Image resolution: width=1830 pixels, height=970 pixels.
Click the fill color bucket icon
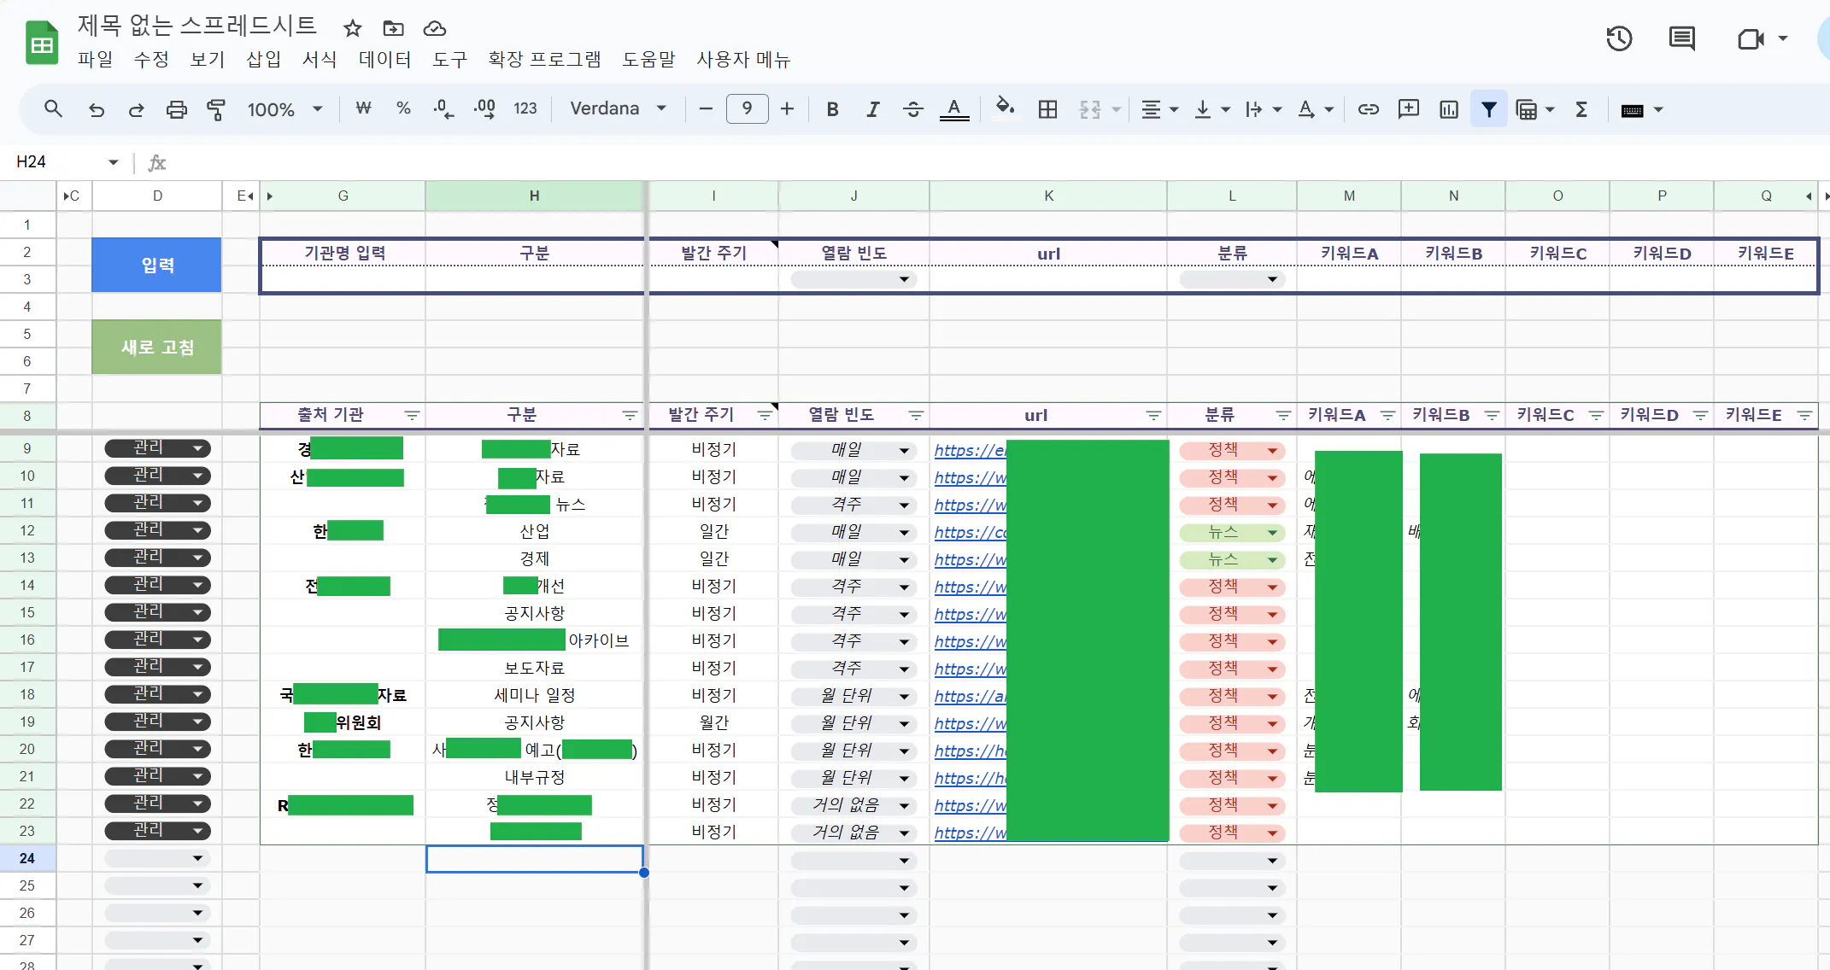click(x=1005, y=108)
